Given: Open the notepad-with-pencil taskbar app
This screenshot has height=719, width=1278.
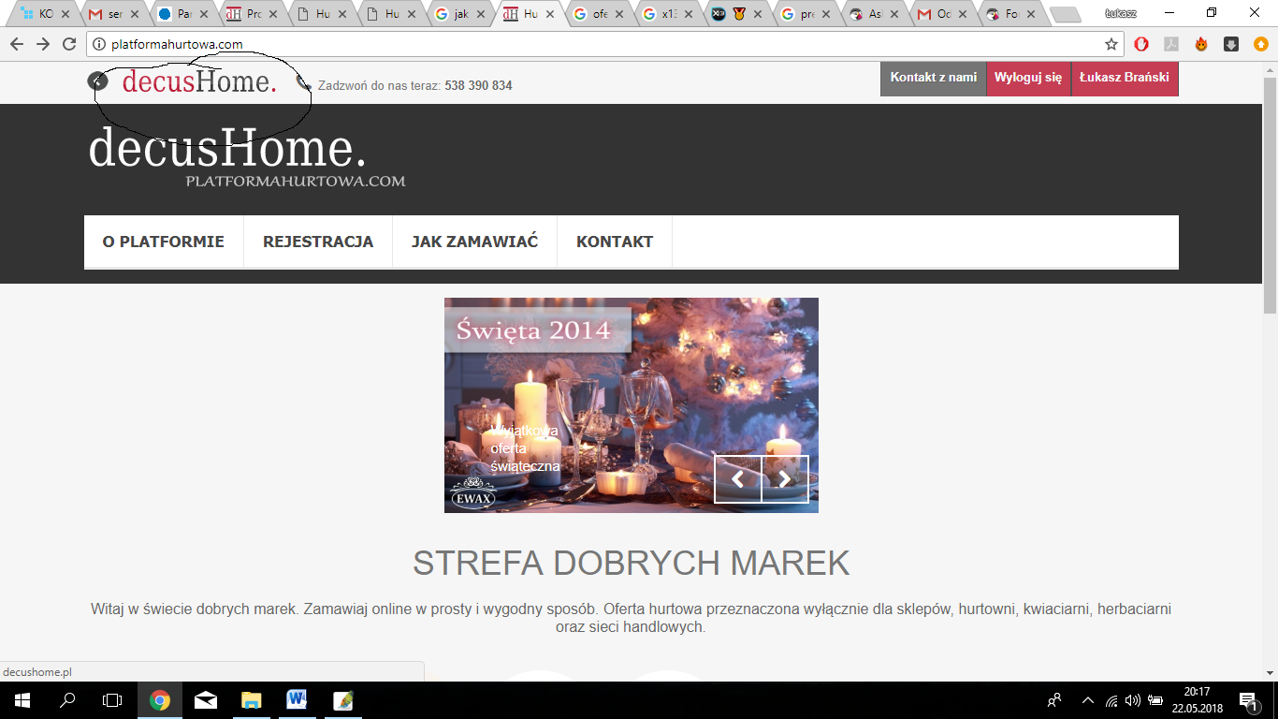Looking at the screenshot, I should tap(342, 699).
